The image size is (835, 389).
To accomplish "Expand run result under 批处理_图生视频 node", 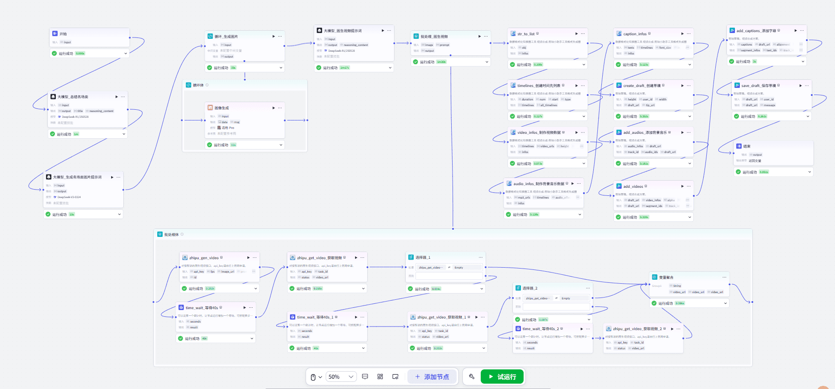I will point(487,62).
